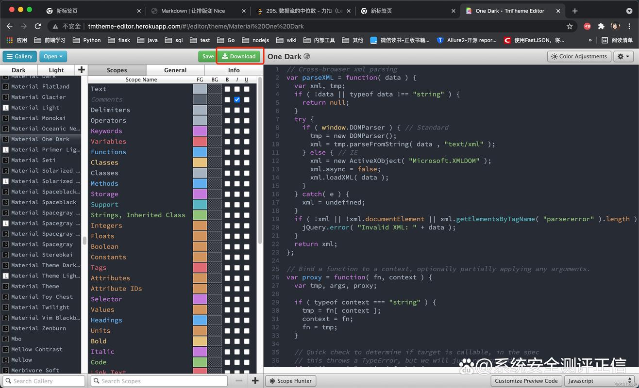Viewport: 639px width, 388px height.
Task: Open the Gallery
Action: tap(20, 56)
